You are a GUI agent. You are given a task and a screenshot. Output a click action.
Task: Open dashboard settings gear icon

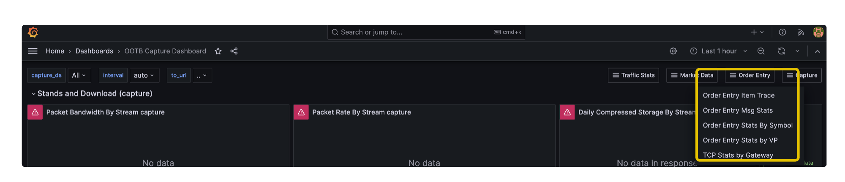[x=673, y=51]
